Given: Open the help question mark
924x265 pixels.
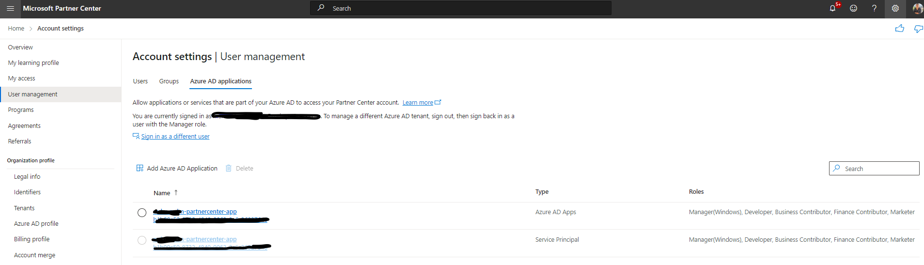Looking at the screenshot, I should [x=874, y=8].
